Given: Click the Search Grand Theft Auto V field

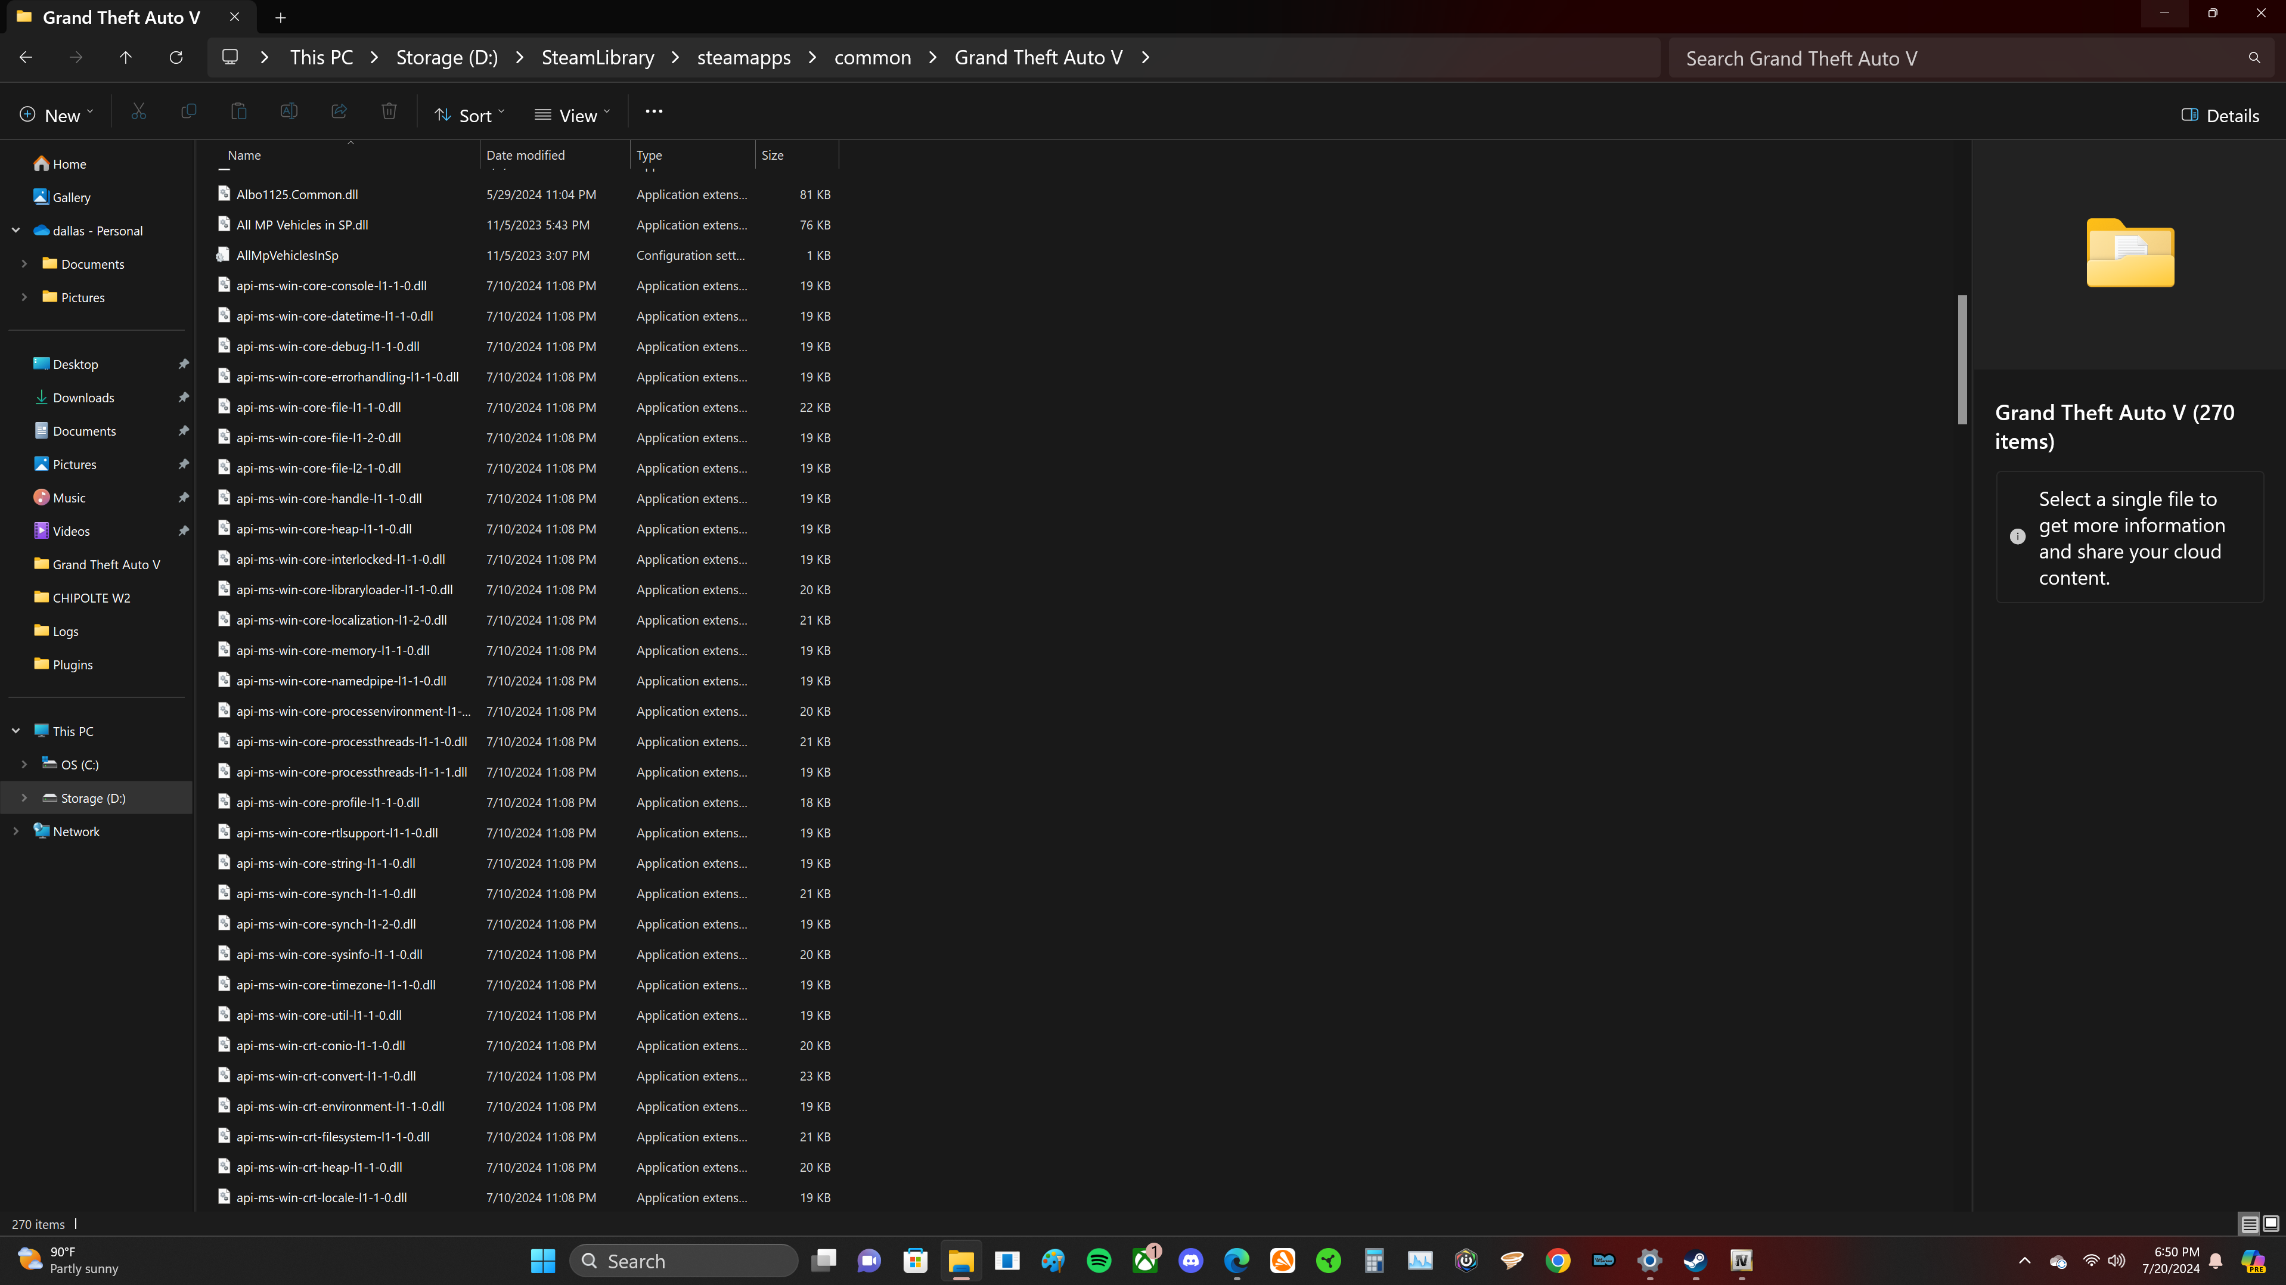Looking at the screenshot, I should tap(1952, 58).
